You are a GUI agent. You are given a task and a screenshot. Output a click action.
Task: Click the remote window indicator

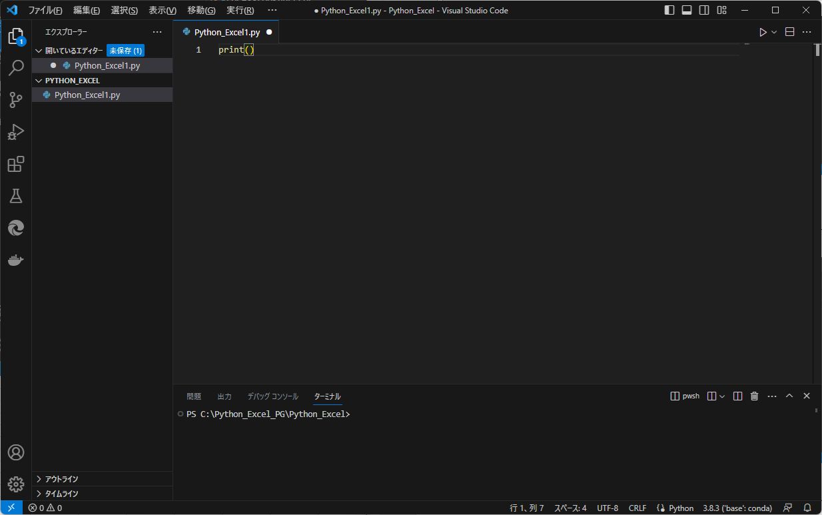click(11, 508)
